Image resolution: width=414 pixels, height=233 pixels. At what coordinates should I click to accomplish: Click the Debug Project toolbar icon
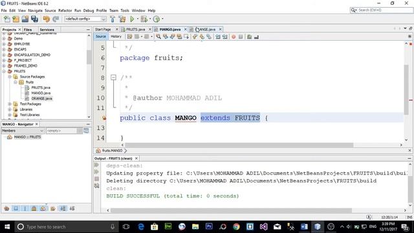[144, 19]
